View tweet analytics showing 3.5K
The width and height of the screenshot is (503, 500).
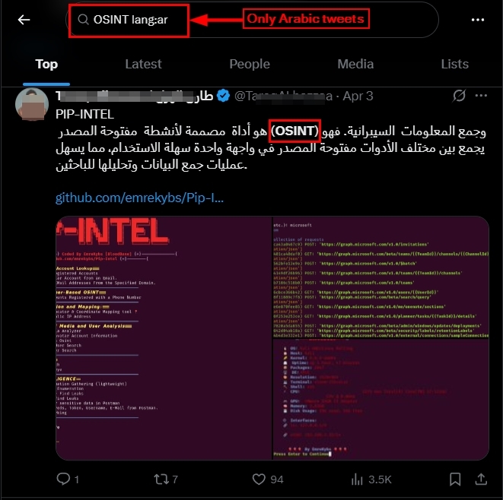click(357, 479)
